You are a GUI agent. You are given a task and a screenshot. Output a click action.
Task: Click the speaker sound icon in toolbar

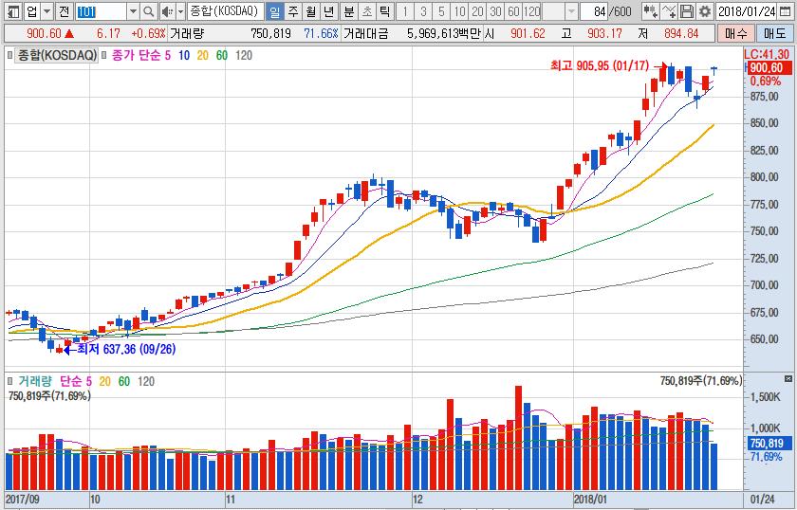[x=167, y=11]
